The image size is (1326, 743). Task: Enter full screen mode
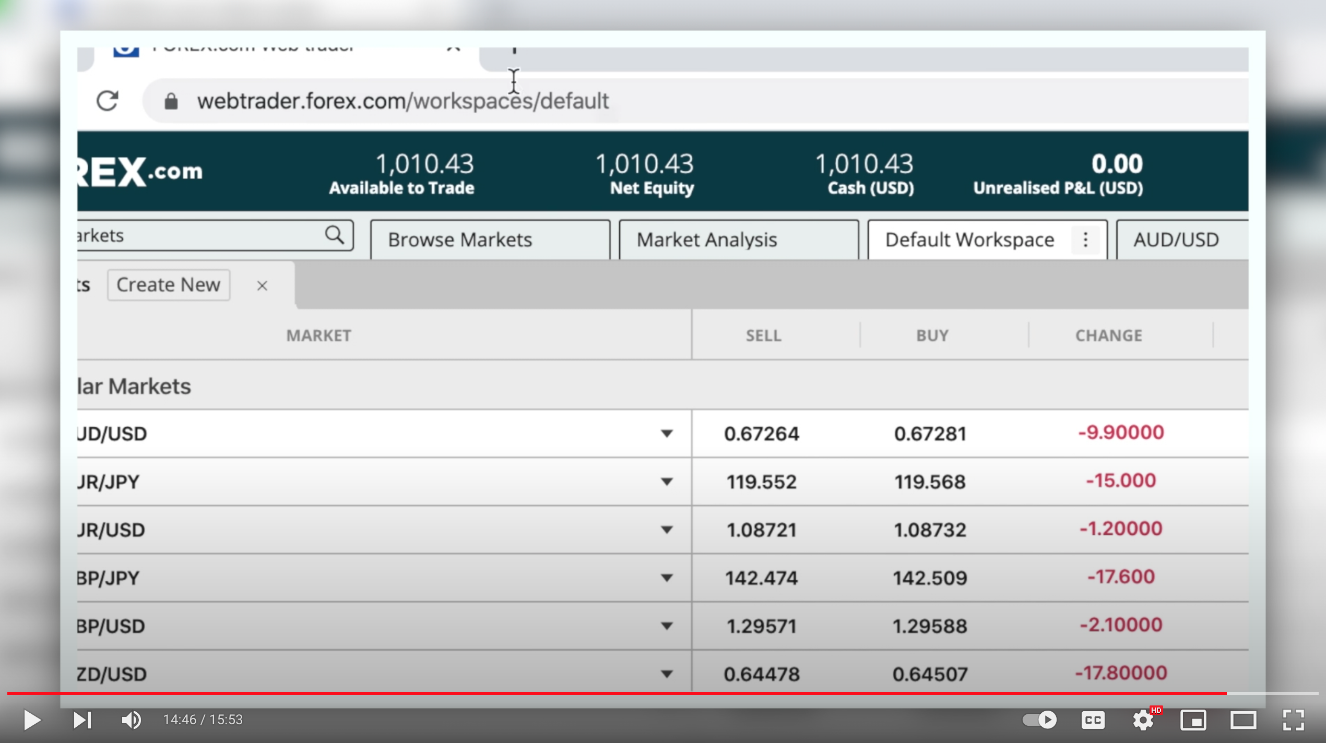point(1294,721)
